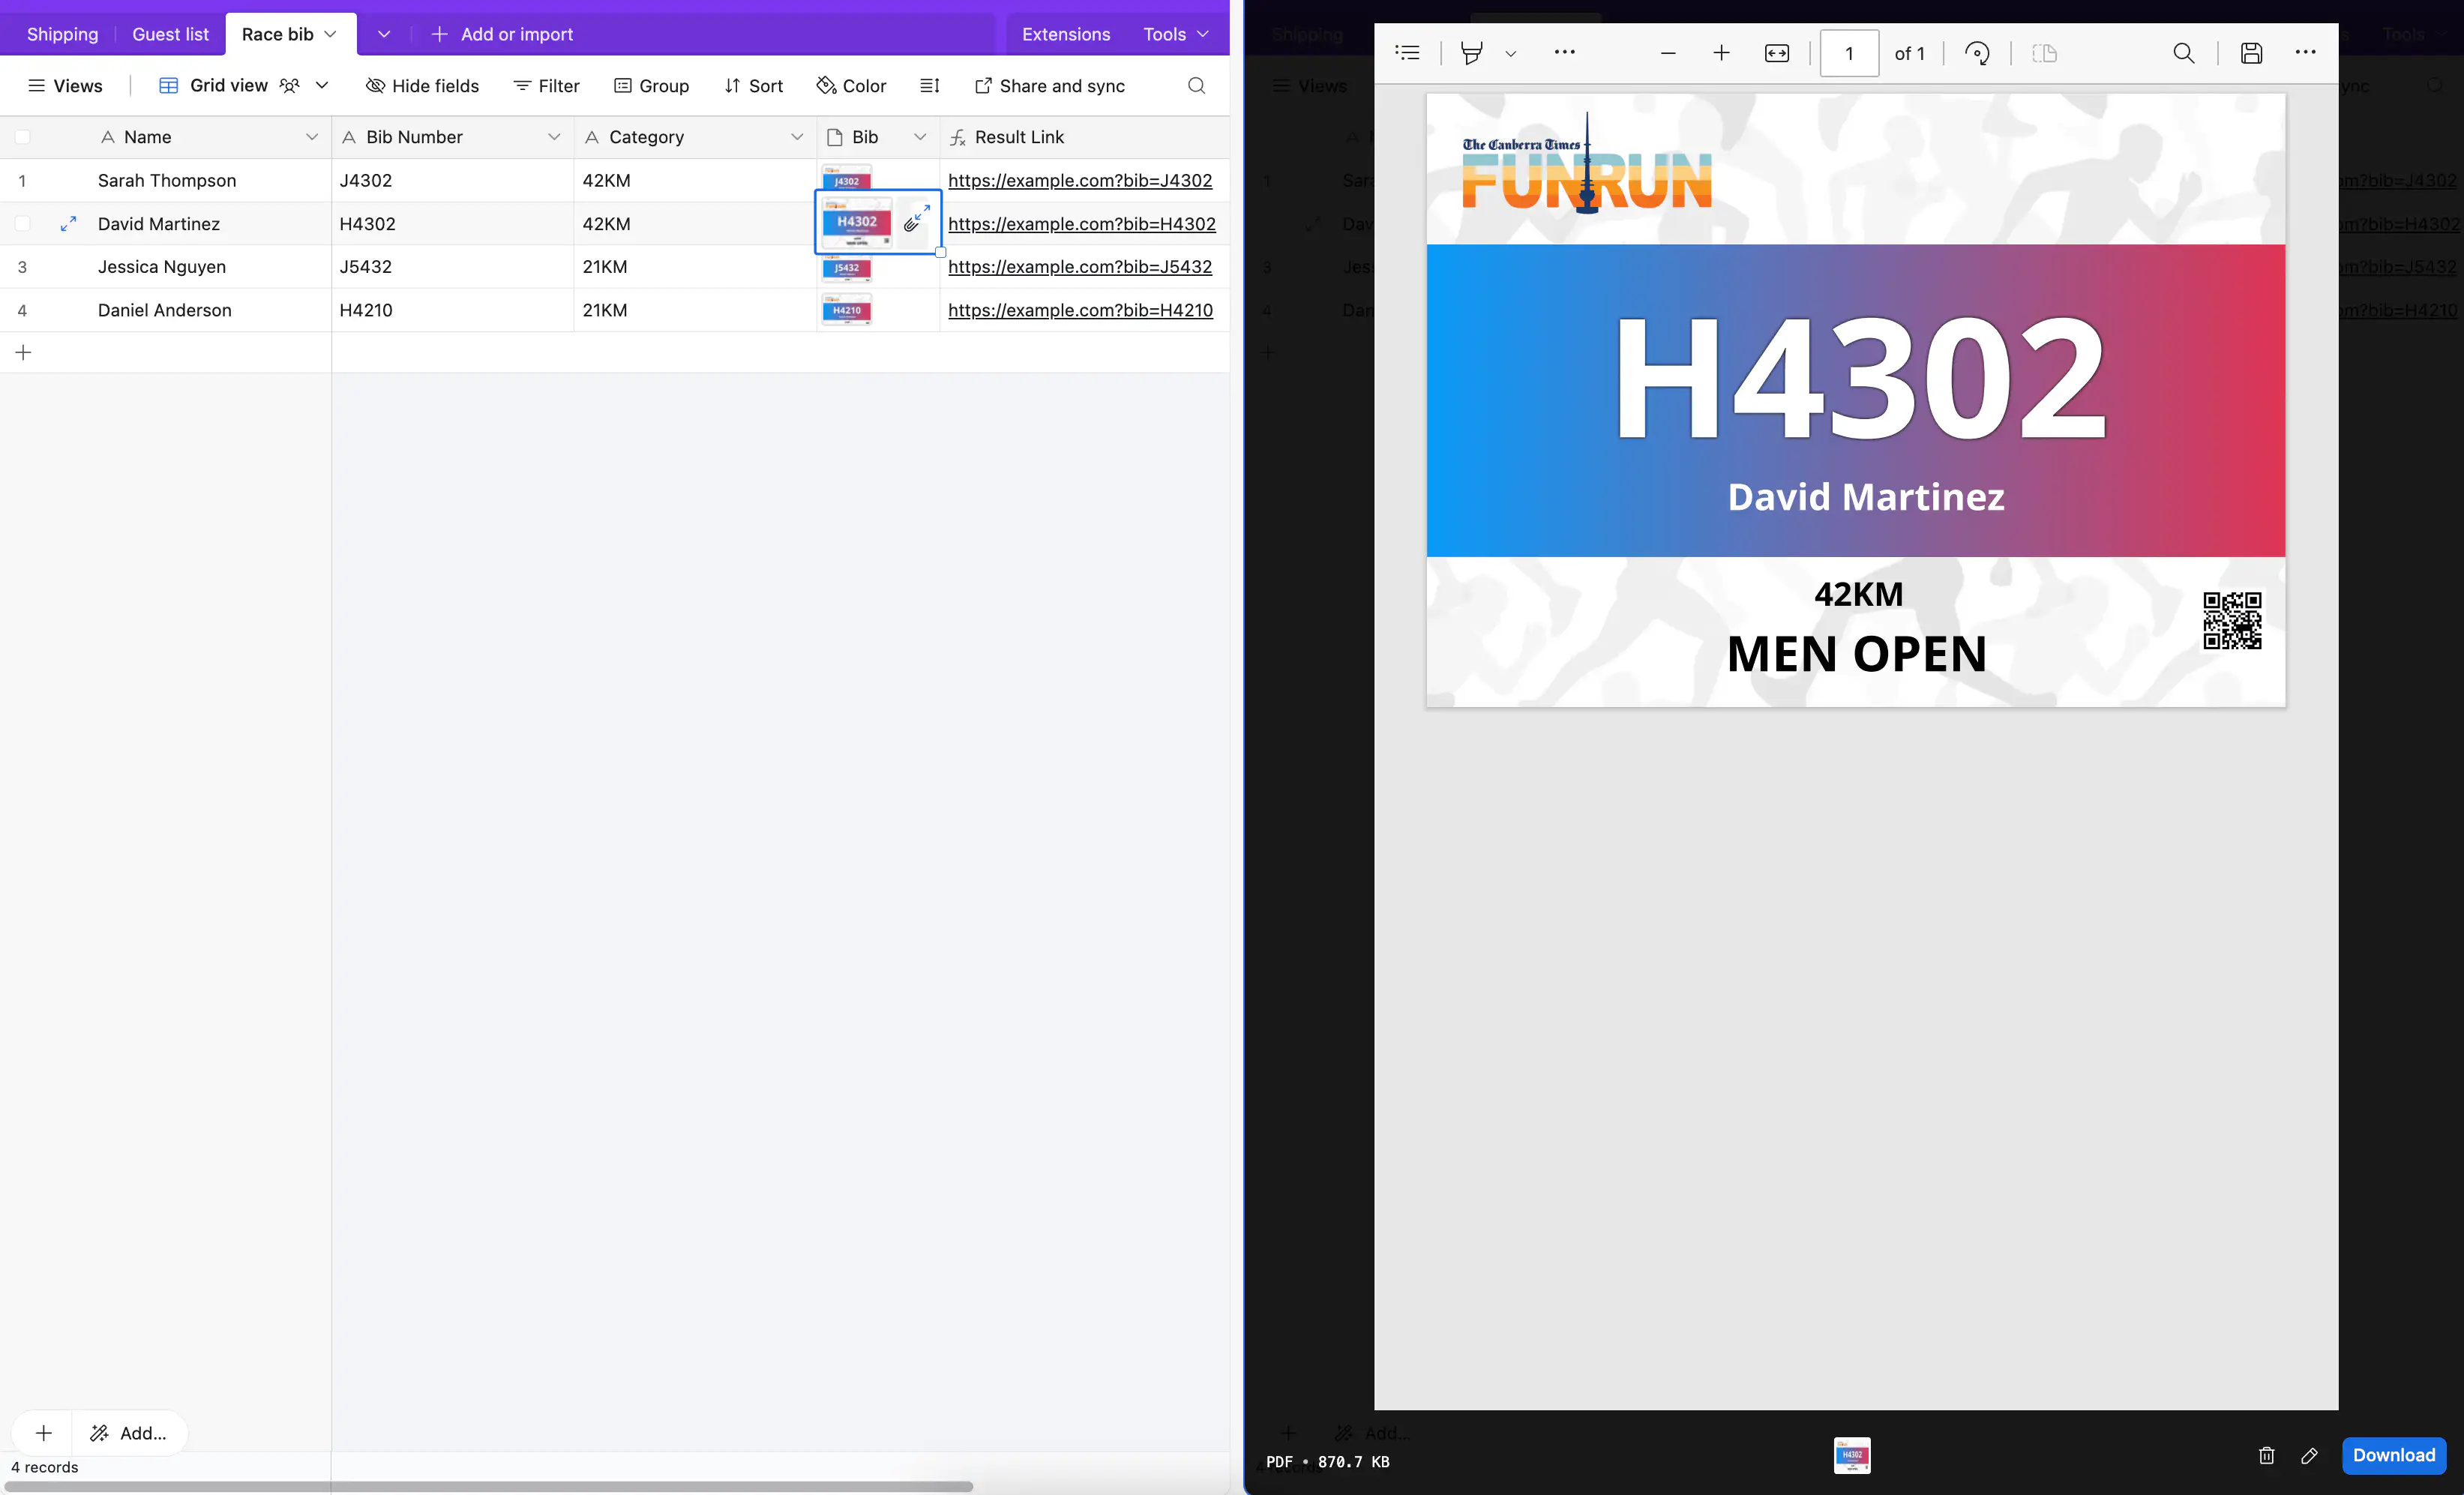Open the Color records menu
The image size is (2464, 1495).
tap(851, 86)
